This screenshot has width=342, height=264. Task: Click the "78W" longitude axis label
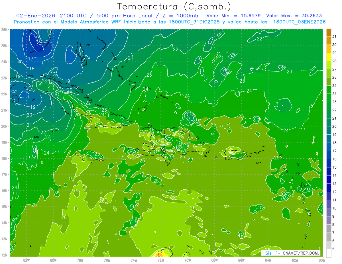80,260
